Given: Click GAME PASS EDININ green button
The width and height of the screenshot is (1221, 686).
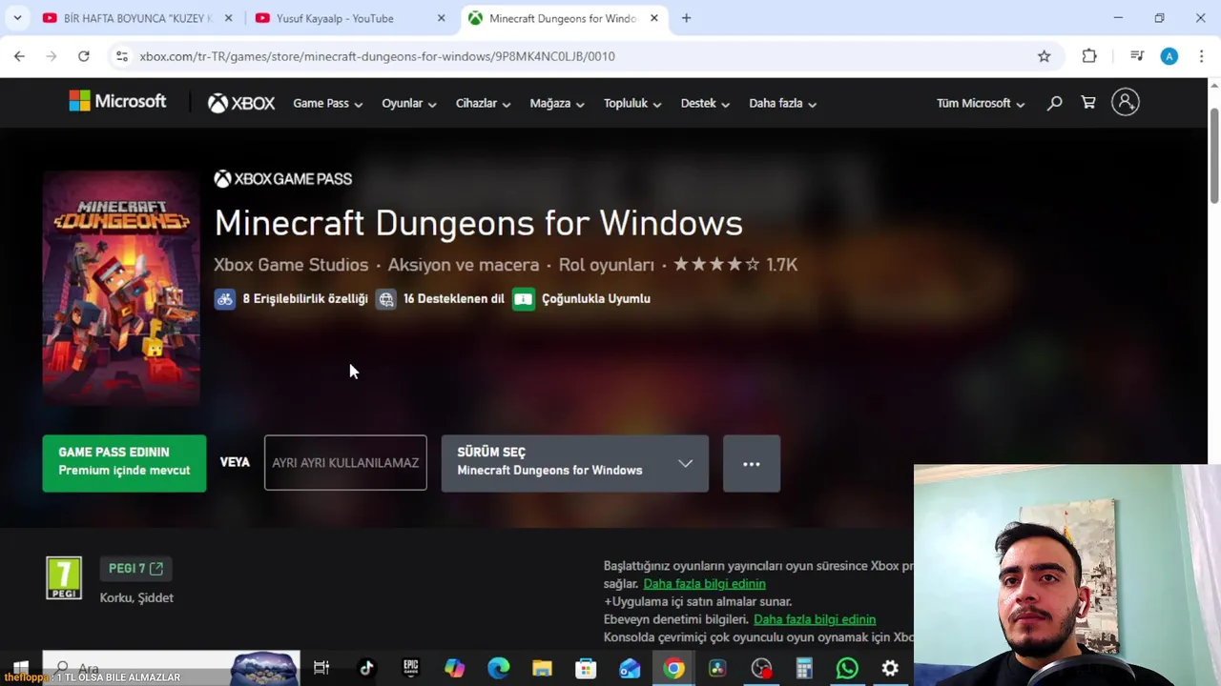Looking at the screenshot, I should coord(124,463).
